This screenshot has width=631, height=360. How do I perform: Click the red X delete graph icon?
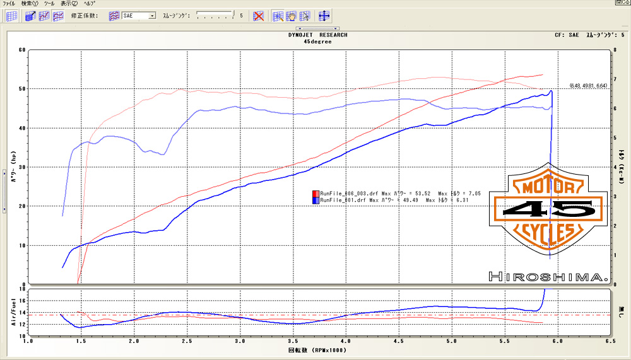[x=258, y=16]
